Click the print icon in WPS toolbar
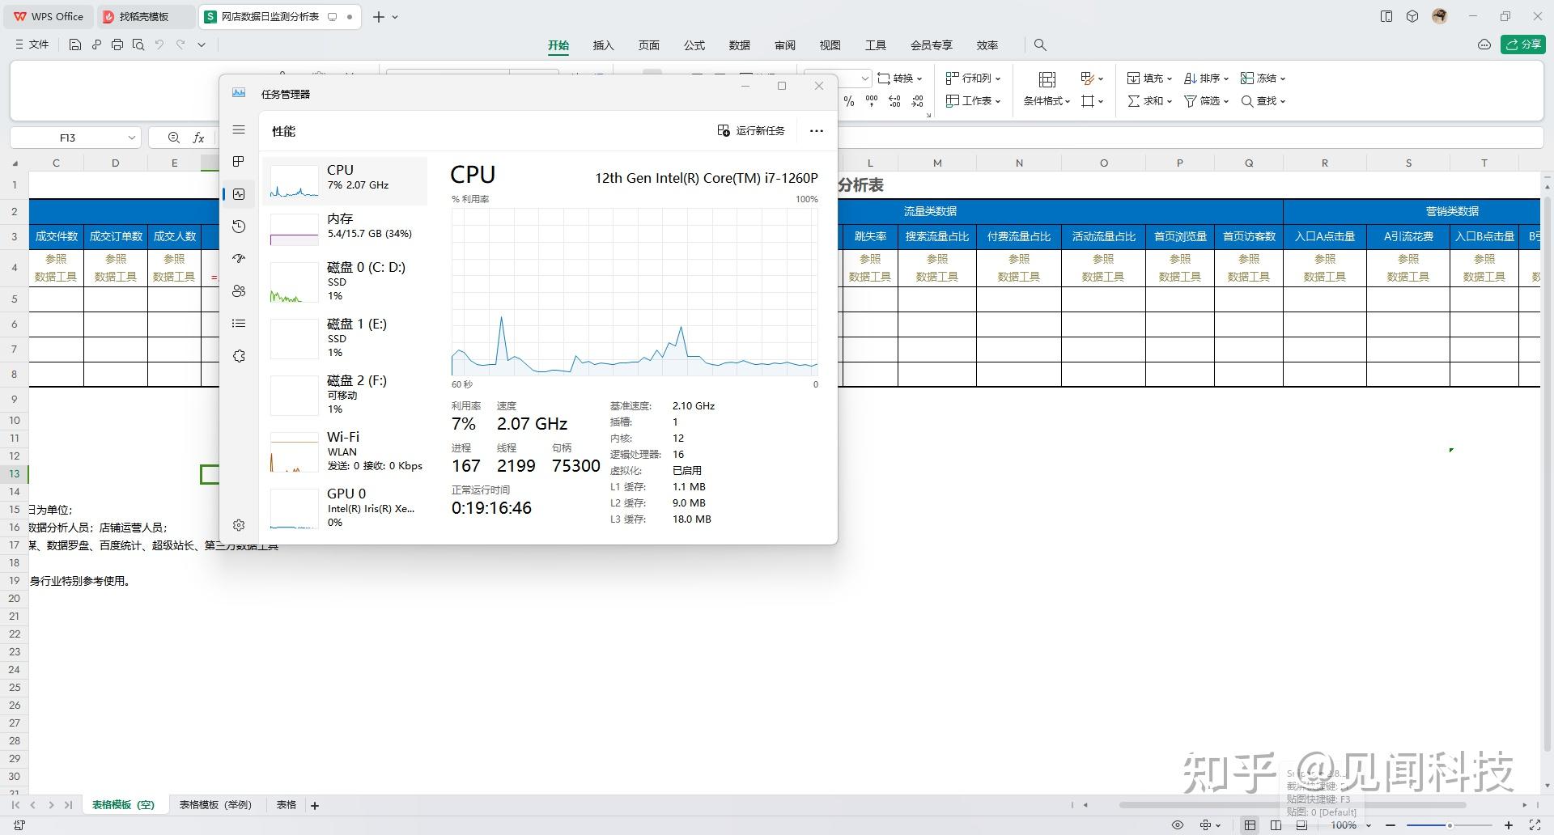The width and height of the screenshot is (1554, 835). pos(117,45)
